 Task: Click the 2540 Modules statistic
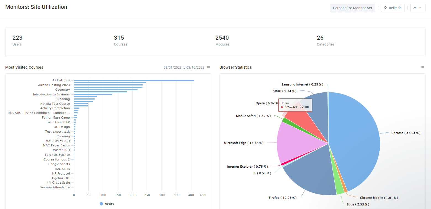[x=222, y=40]
